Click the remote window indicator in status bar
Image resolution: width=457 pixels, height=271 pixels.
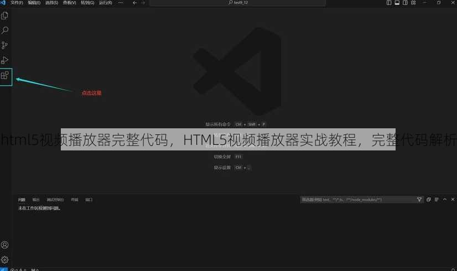pyautogui.click(x=3, y=269)
